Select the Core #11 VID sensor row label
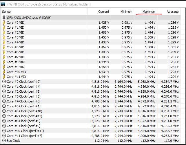 tap(16, 77)
